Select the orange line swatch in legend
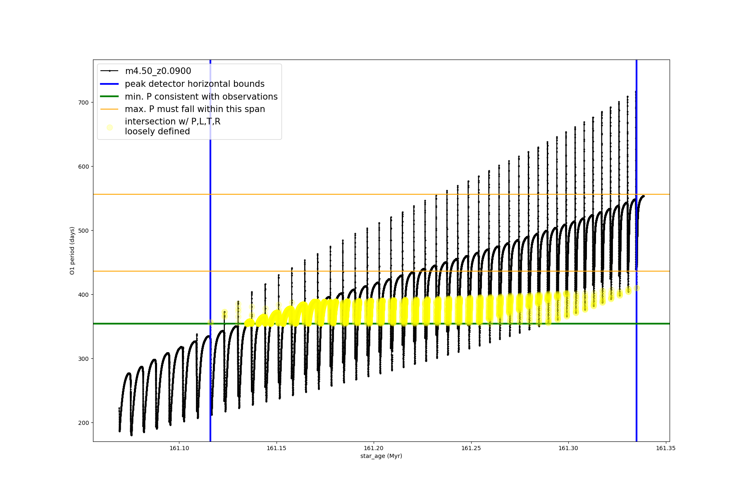 (110, 109)
